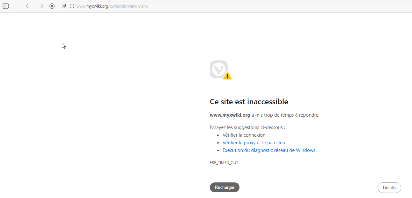Toggle the side panel icon
The image size is (412, 198).
[6, 6]
